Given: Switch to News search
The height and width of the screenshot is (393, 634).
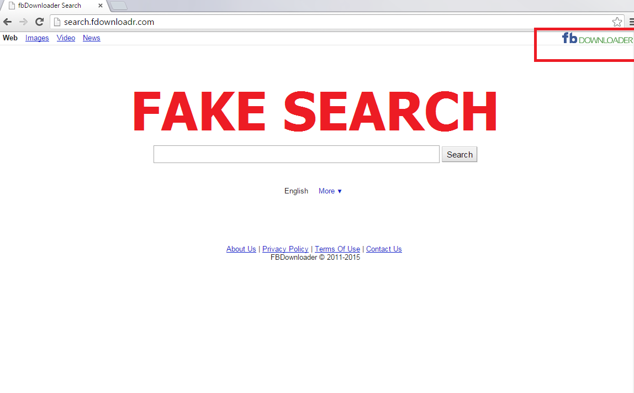Looking at the screenshot, I should 91,38.
